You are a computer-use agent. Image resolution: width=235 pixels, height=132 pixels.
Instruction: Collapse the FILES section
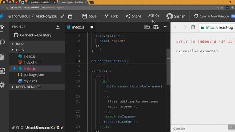(x=37, y=50)
